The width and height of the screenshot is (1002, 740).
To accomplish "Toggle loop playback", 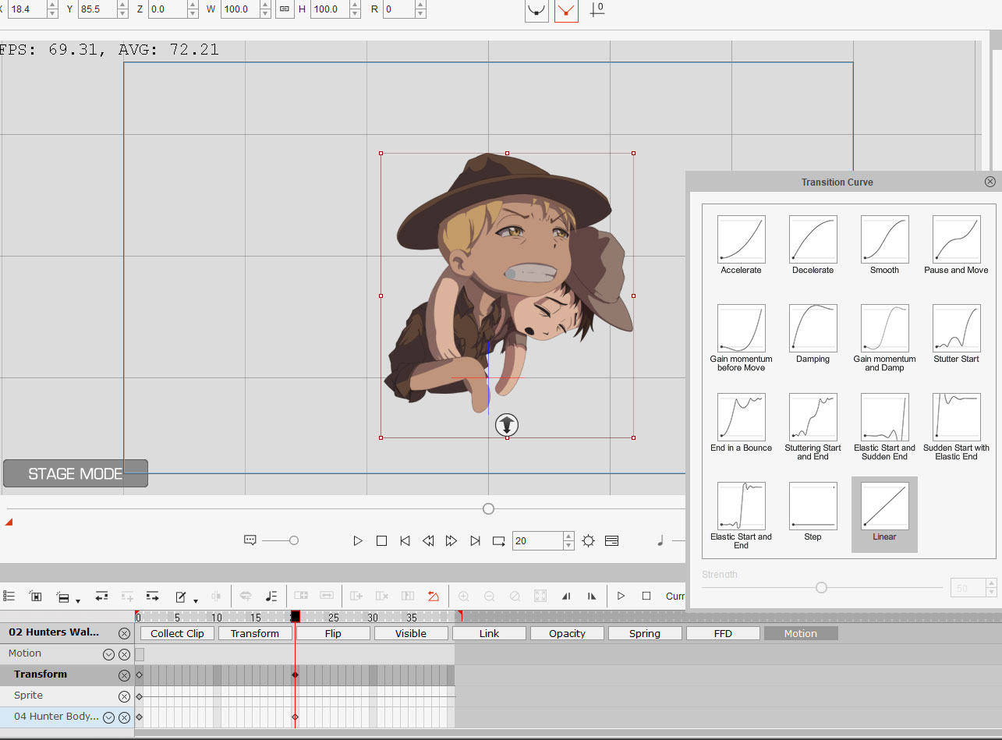I will click(x=499, y=540).
